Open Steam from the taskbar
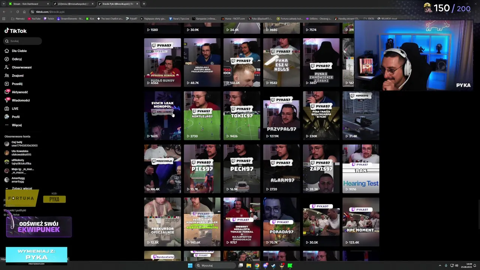480x270 pixels. (x=273, y=265)
